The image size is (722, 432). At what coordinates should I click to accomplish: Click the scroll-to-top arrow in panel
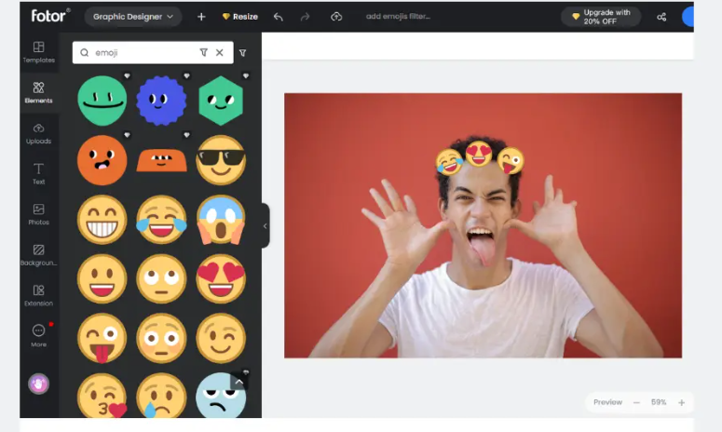[239, 382]
